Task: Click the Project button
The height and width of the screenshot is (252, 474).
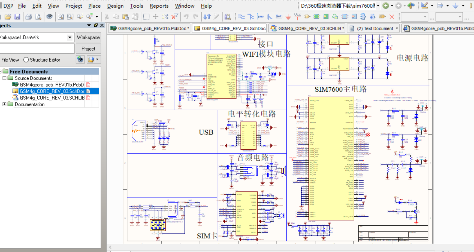Action: click(88, 49)
